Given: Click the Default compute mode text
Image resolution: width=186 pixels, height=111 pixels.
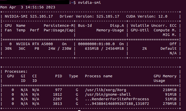Looking at the screenshot, I should (168, 48).
